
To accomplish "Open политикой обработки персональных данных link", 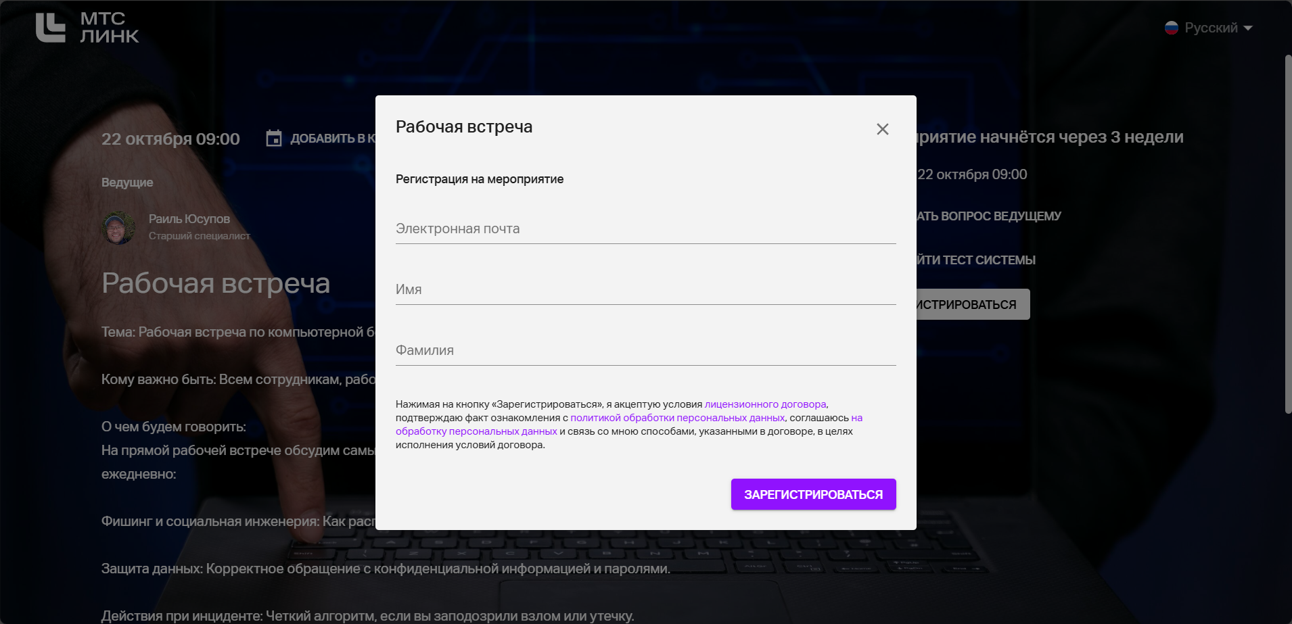I will (x=677, y=418).
